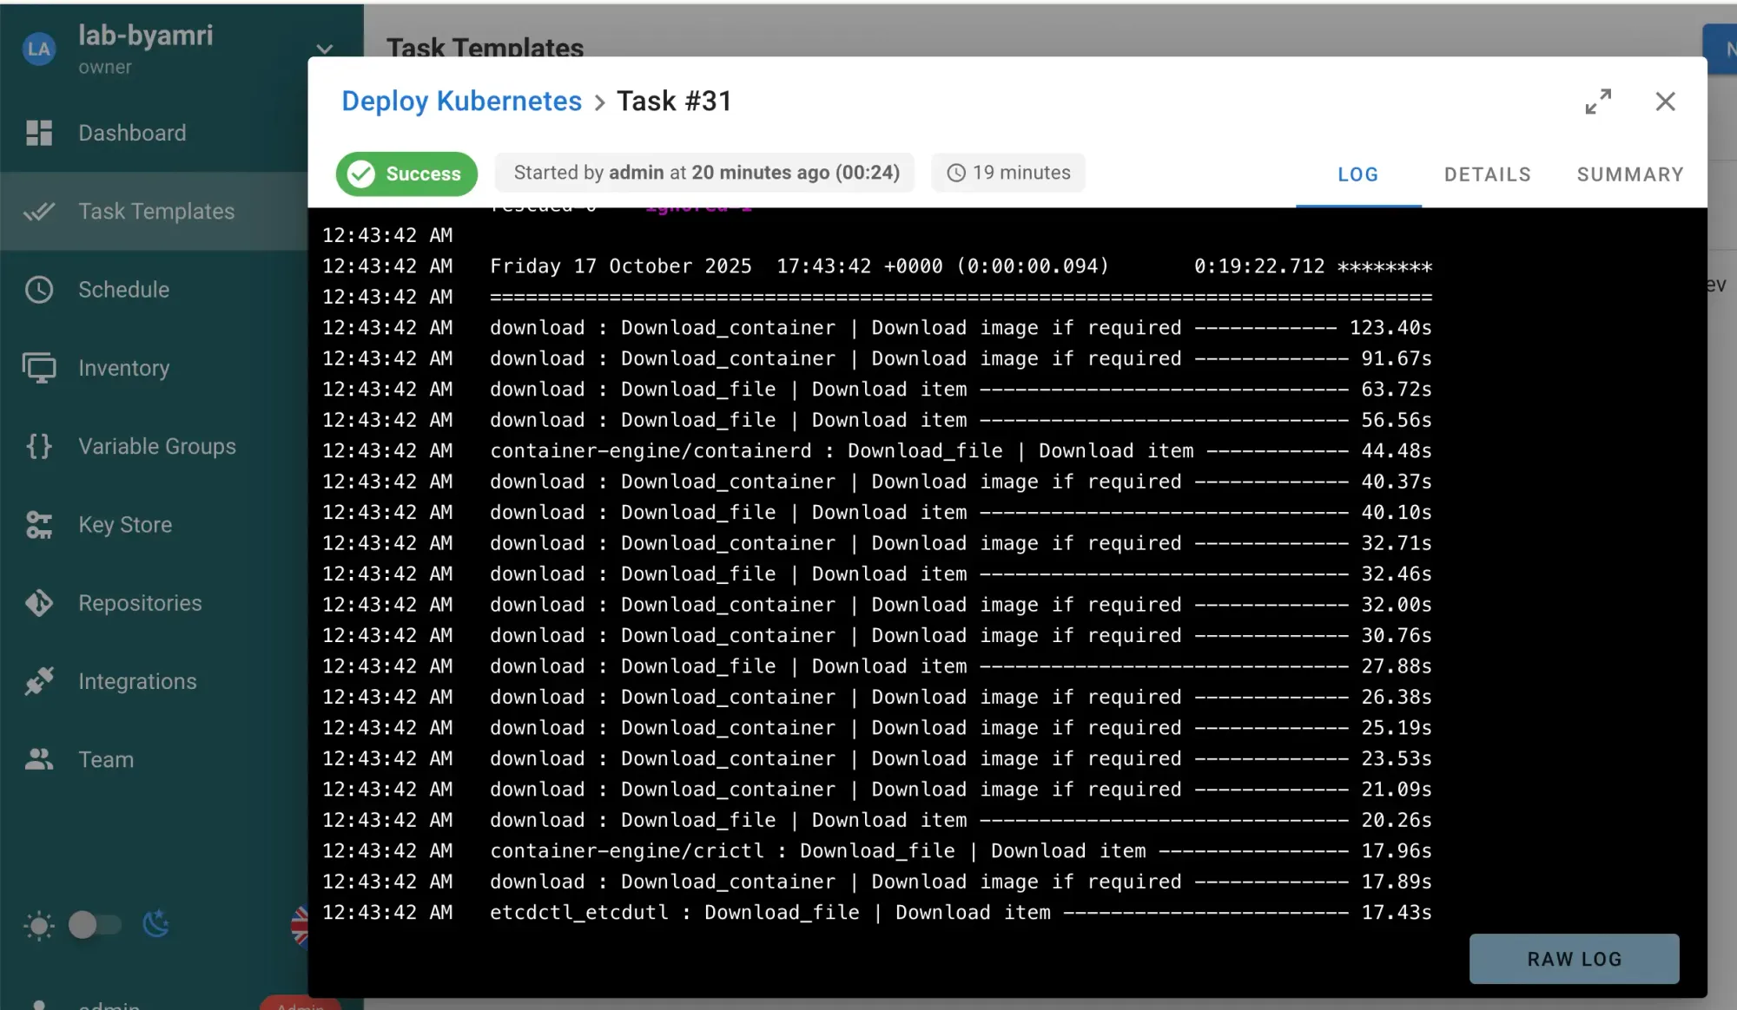
Task: Expand task dialog to fullscreen
Action: (x=1598, y=102)
